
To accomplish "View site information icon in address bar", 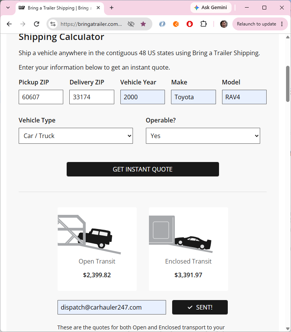I will pos(53,24).
